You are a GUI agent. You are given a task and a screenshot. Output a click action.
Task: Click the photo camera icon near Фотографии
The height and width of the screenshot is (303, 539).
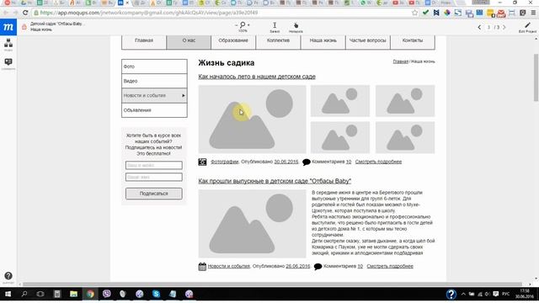click(202, 162)
